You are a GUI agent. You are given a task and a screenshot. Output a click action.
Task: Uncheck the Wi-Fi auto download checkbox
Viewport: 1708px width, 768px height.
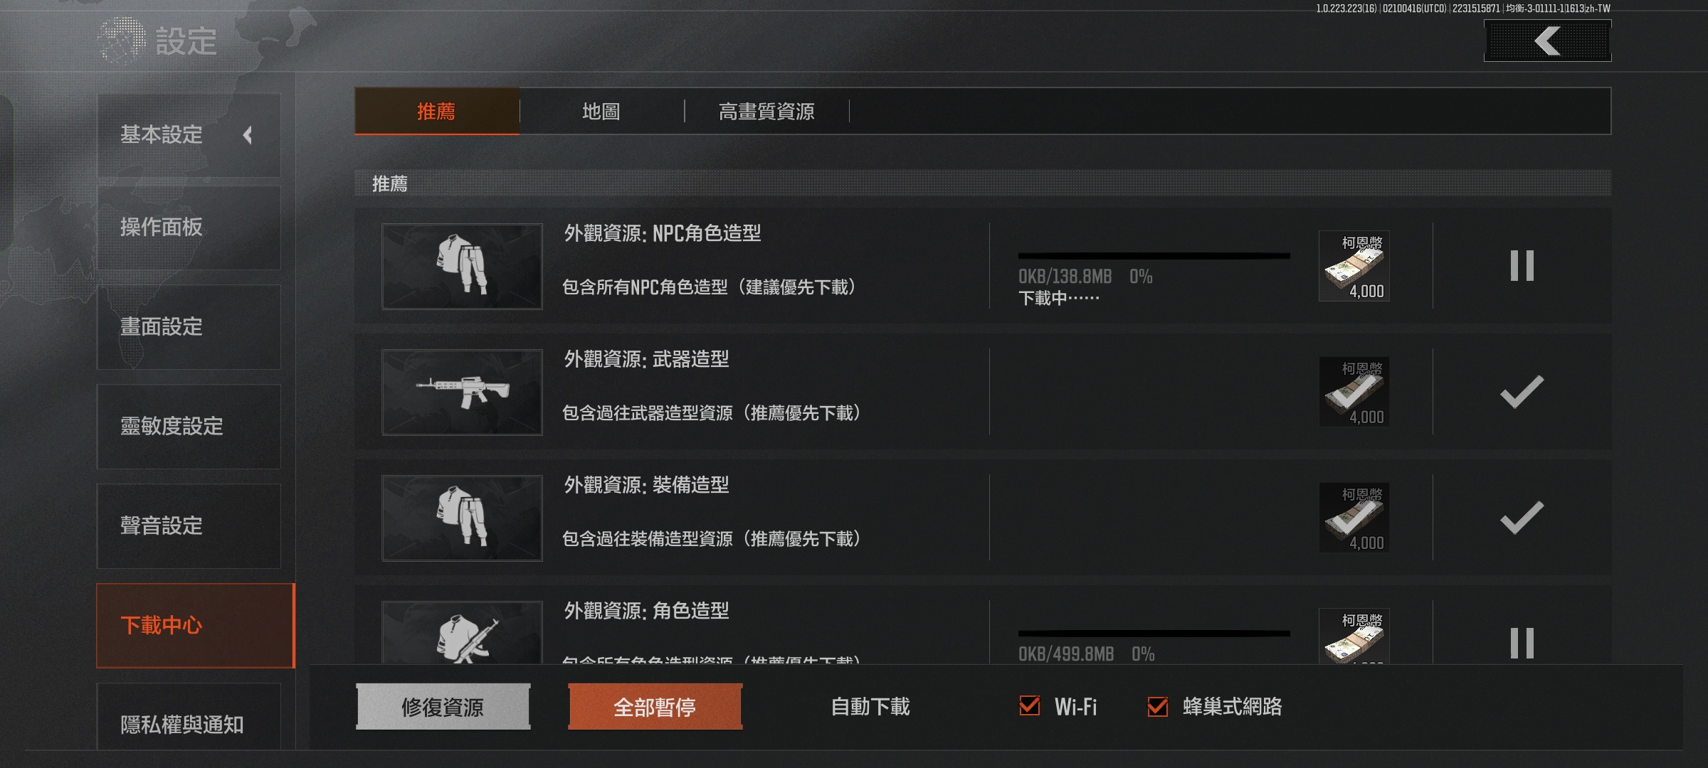tap(1029, 705)
